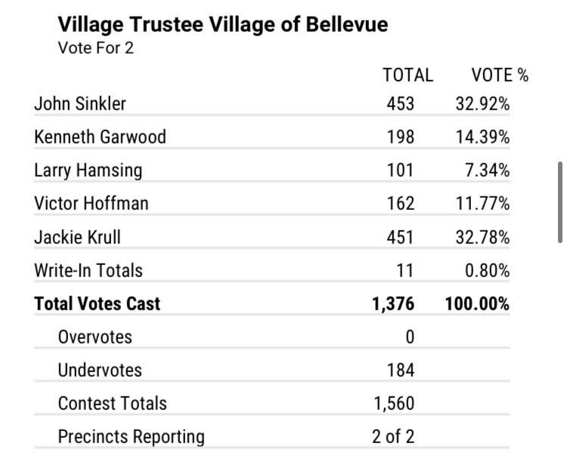
Task: Select John Sinkler candidate name
Action: point(80,103)
